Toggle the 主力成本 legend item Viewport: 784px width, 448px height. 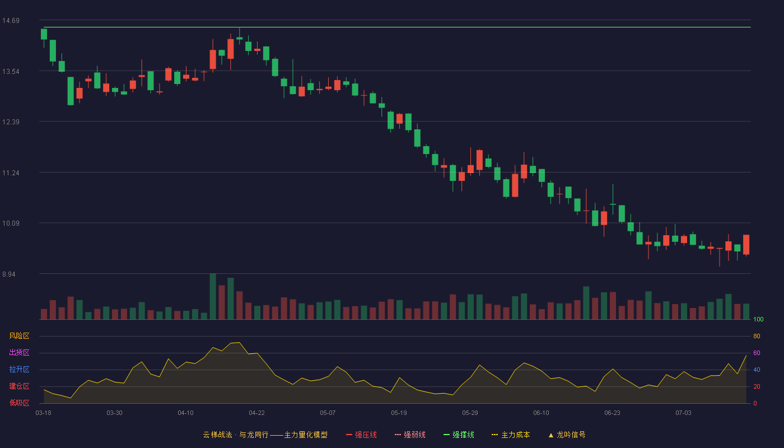pos(511,435)
